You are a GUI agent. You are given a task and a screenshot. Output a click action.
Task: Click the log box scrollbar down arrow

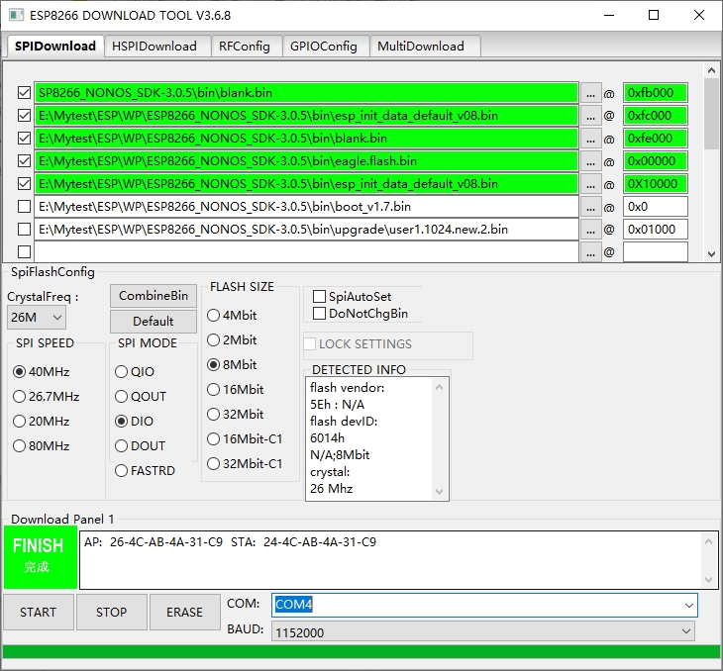tap(709, 580)
